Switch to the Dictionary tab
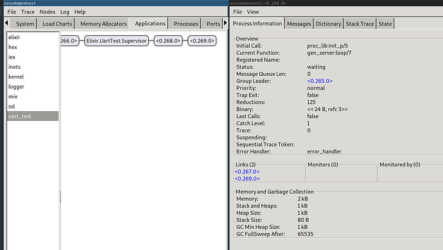Screen dimensions: 443x250 328,24
